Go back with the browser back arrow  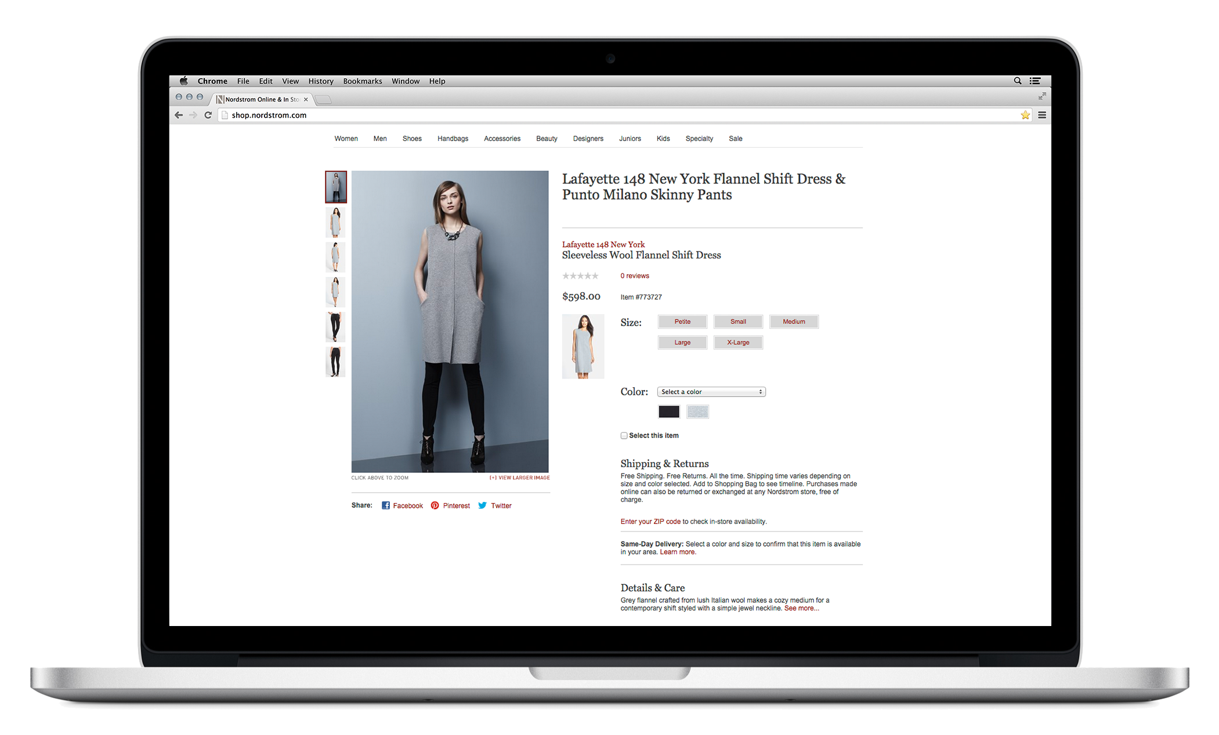pos(179,115)
